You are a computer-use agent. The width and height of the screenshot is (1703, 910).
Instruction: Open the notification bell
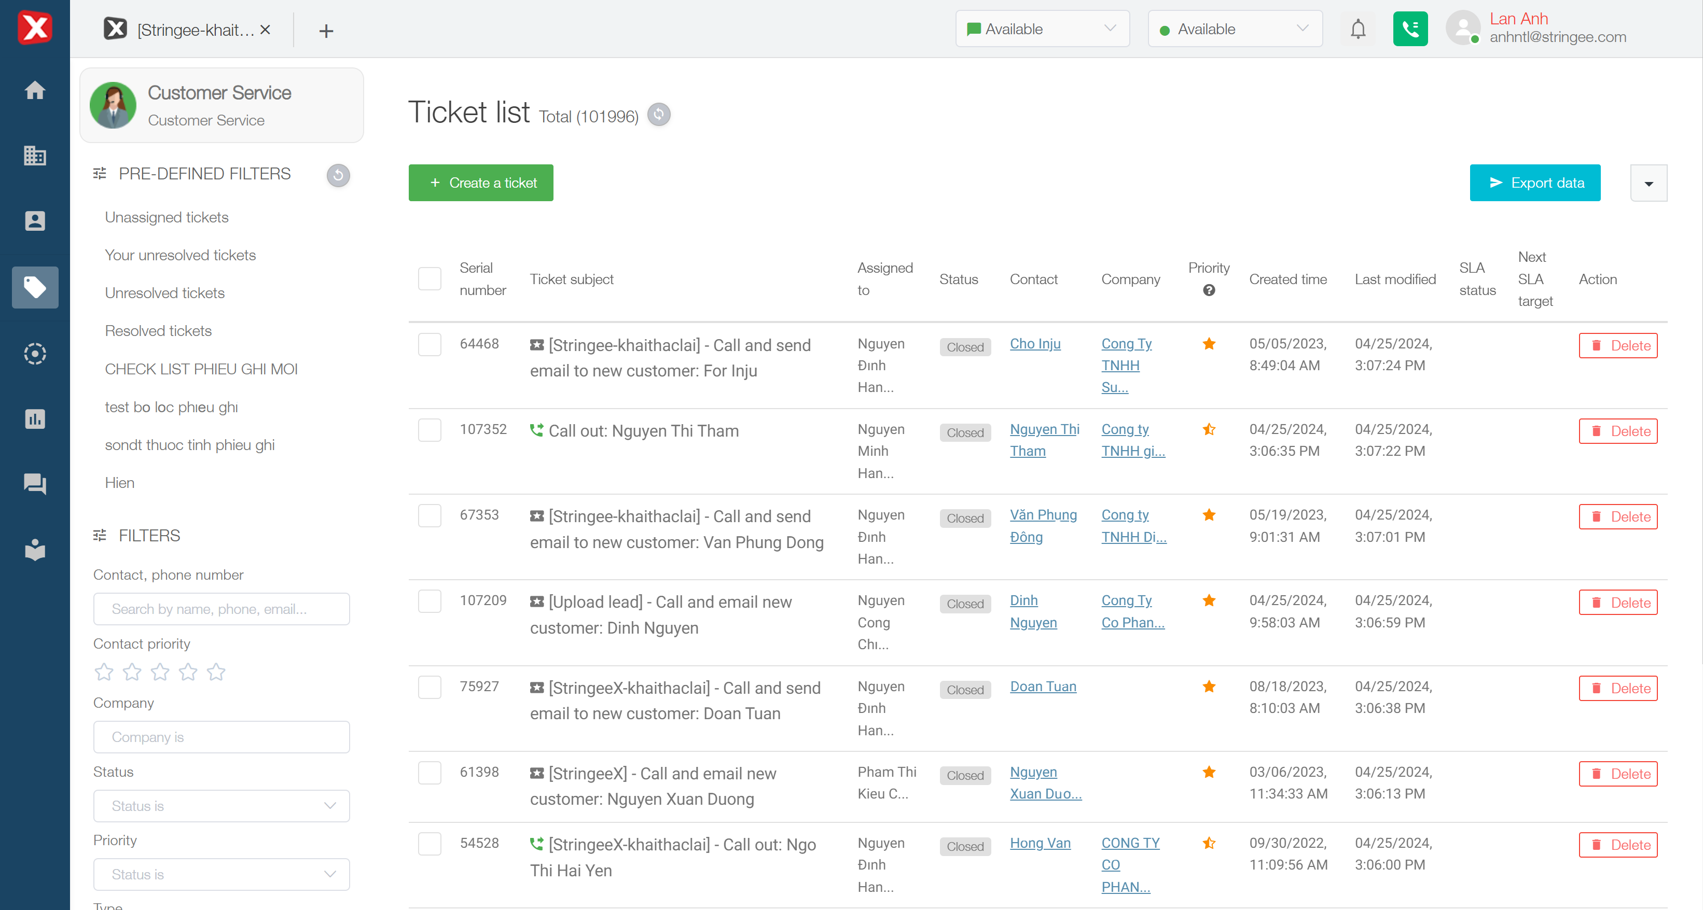point(1358,29)
